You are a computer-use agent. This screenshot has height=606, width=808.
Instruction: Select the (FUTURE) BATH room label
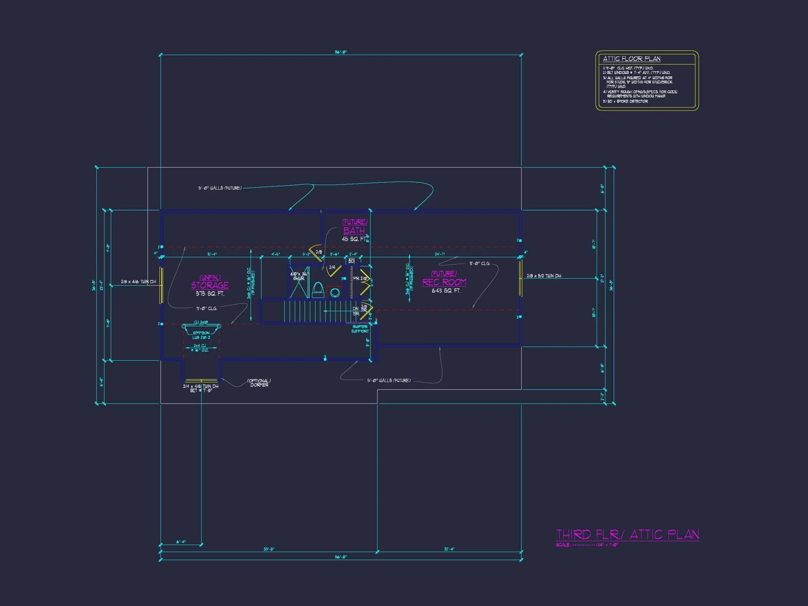tap(353, 230)
